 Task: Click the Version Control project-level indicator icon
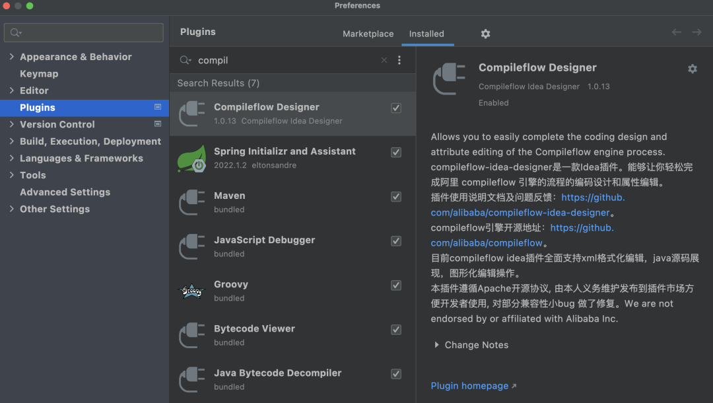click(158, 124)
